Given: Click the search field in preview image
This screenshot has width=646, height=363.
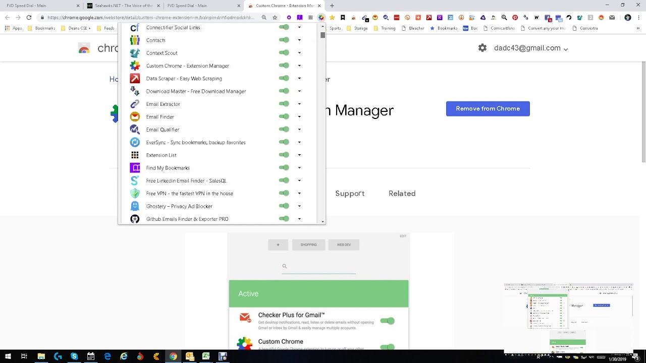Looking at the screenshot, I should tap(318, 266).
